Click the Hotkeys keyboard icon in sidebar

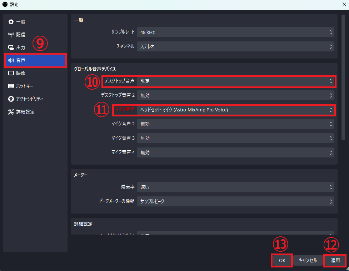[11, 86]
